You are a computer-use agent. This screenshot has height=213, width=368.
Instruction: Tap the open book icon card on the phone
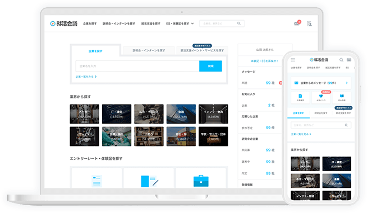coord(342,97)
